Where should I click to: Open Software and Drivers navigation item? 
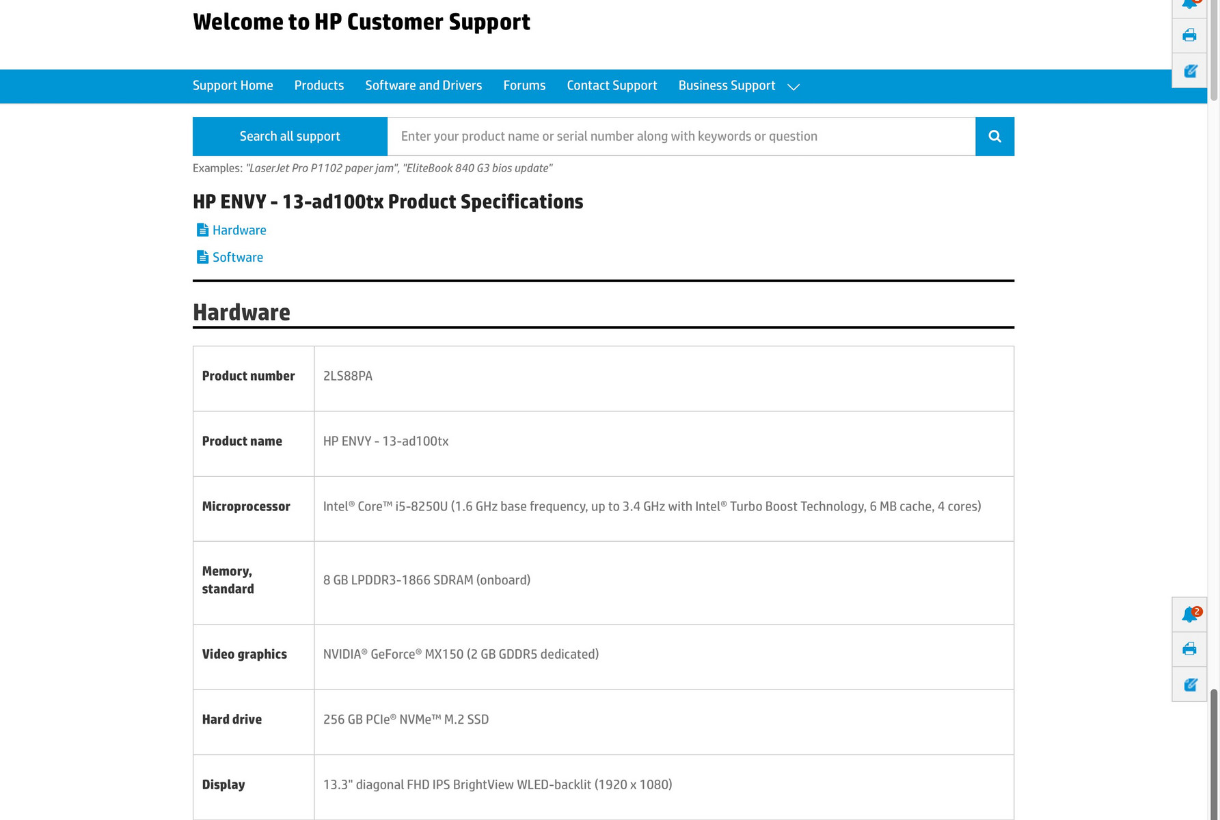424,85
